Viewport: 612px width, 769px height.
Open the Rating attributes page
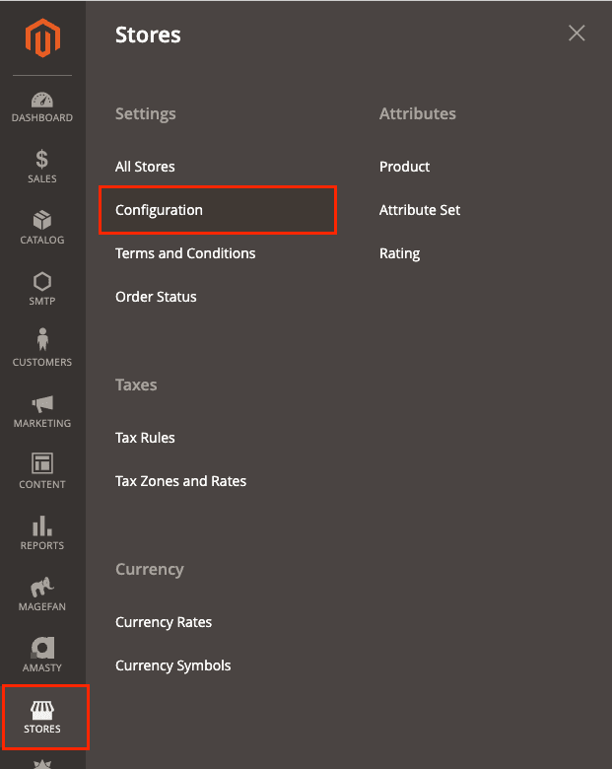click(400, 254)
